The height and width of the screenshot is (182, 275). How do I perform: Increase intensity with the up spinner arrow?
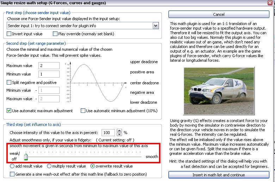119,131
